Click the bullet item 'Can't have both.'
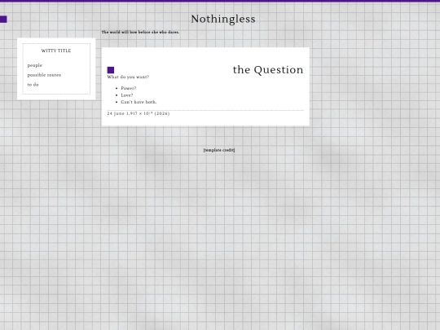The height and width of the screenshot is (330, 440). tap(139, 102)
